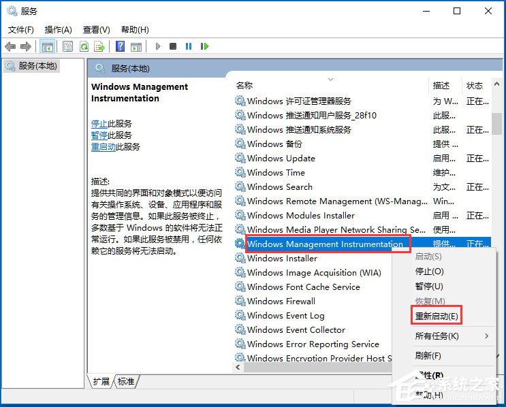
Task: Start service with the play icon
Action: 158,46
